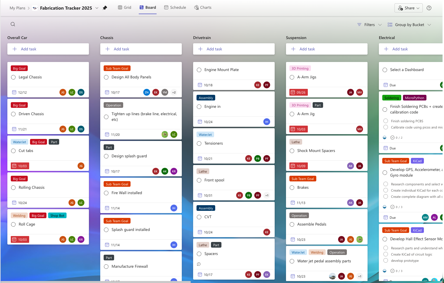Image resolution: width=444 pixels, height=283 pixels.
Task: Check off the Brakes task circle
Action: pyautogui.click(x=292, y=187)
